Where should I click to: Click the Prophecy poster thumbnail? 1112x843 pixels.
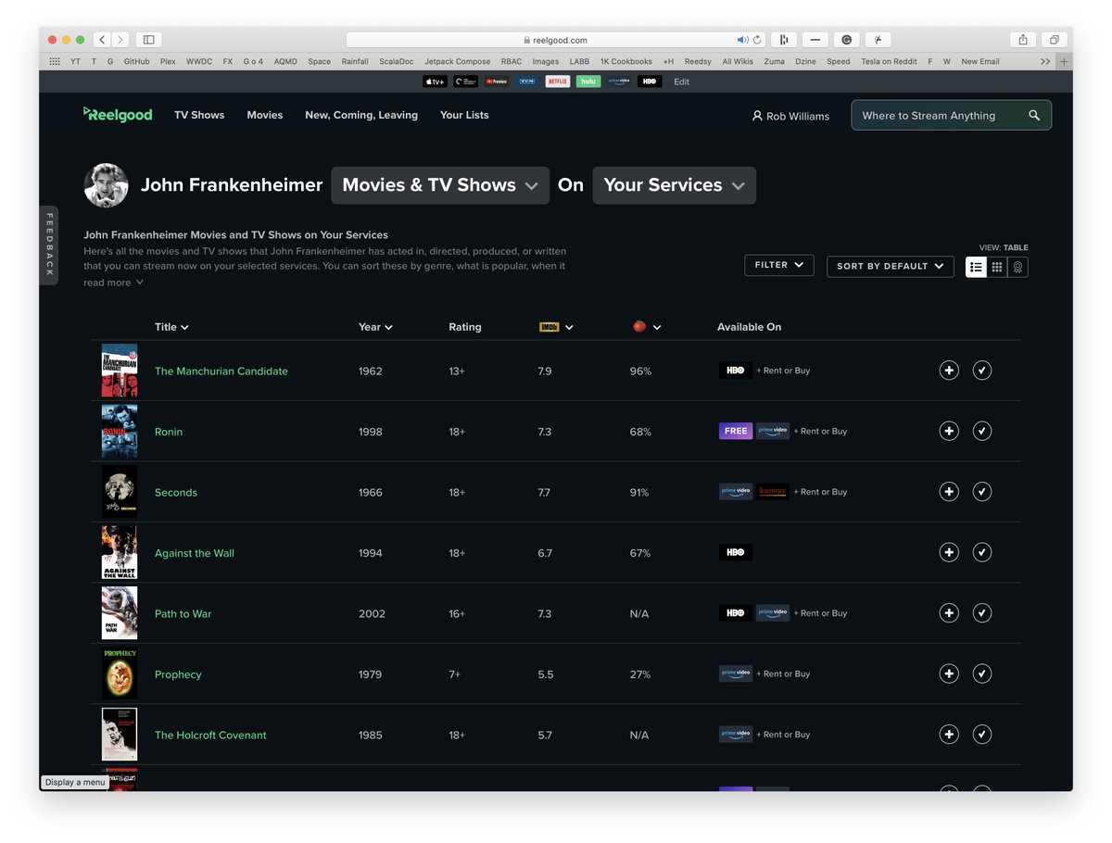120,673
